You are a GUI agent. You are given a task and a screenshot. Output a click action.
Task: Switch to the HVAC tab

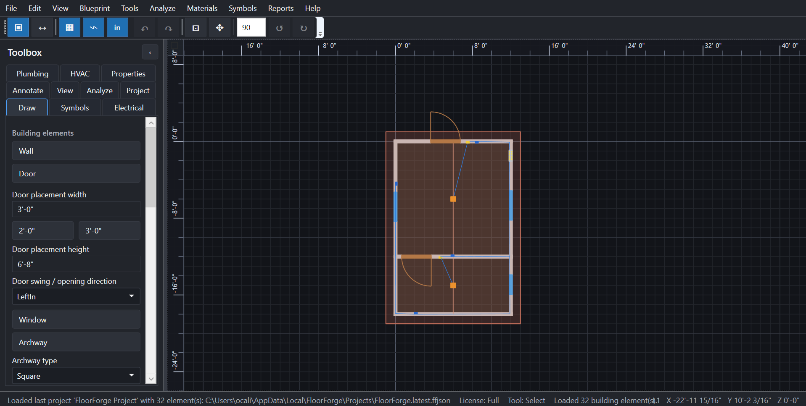(x=80, y=73)
